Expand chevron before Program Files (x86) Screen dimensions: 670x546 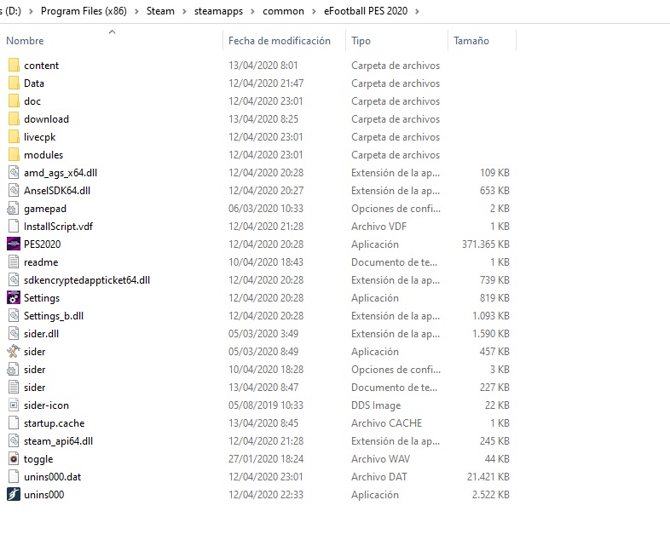click(31, 12)
